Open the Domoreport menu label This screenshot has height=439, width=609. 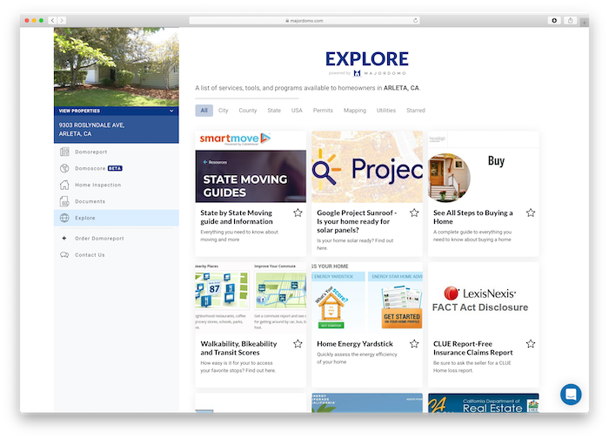(90, 152)
